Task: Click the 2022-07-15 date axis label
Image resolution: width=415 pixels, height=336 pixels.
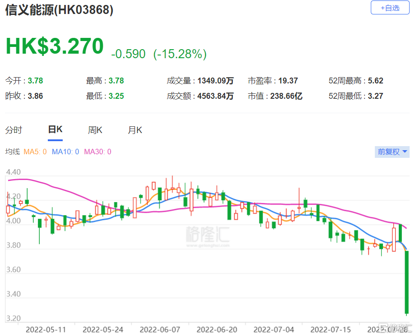Action: tap(331, 330)
